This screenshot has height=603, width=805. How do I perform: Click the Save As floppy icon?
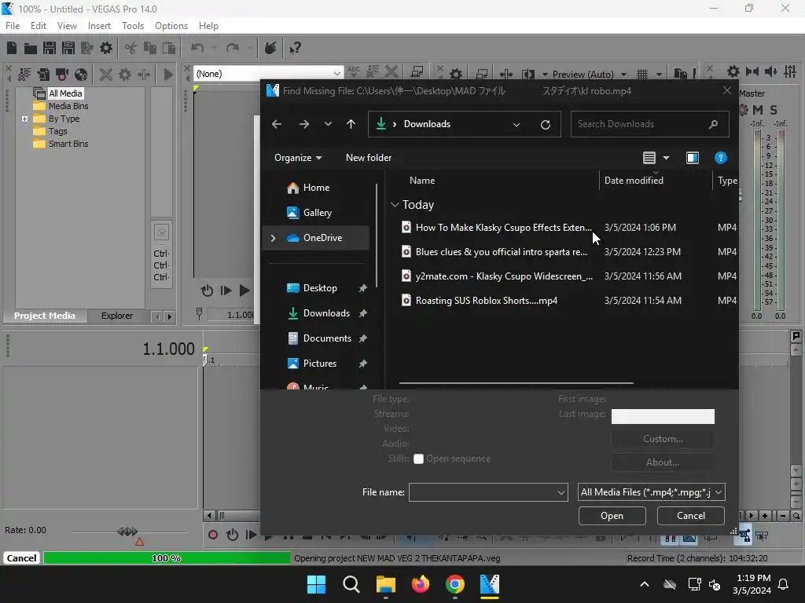coord(68,48)
